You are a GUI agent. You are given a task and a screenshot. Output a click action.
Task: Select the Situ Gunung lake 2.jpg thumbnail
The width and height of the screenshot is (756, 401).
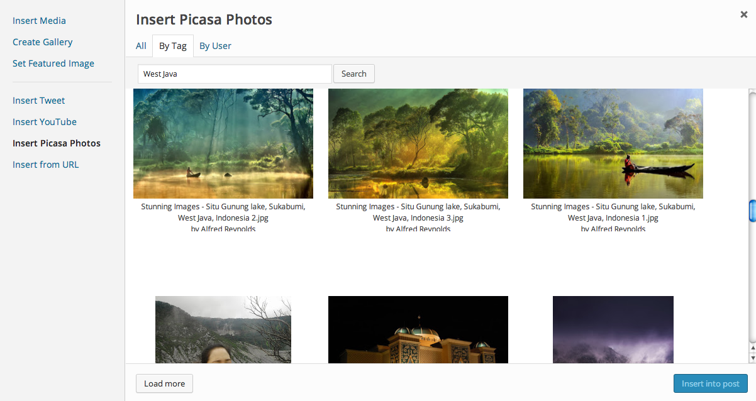[223, 143]
